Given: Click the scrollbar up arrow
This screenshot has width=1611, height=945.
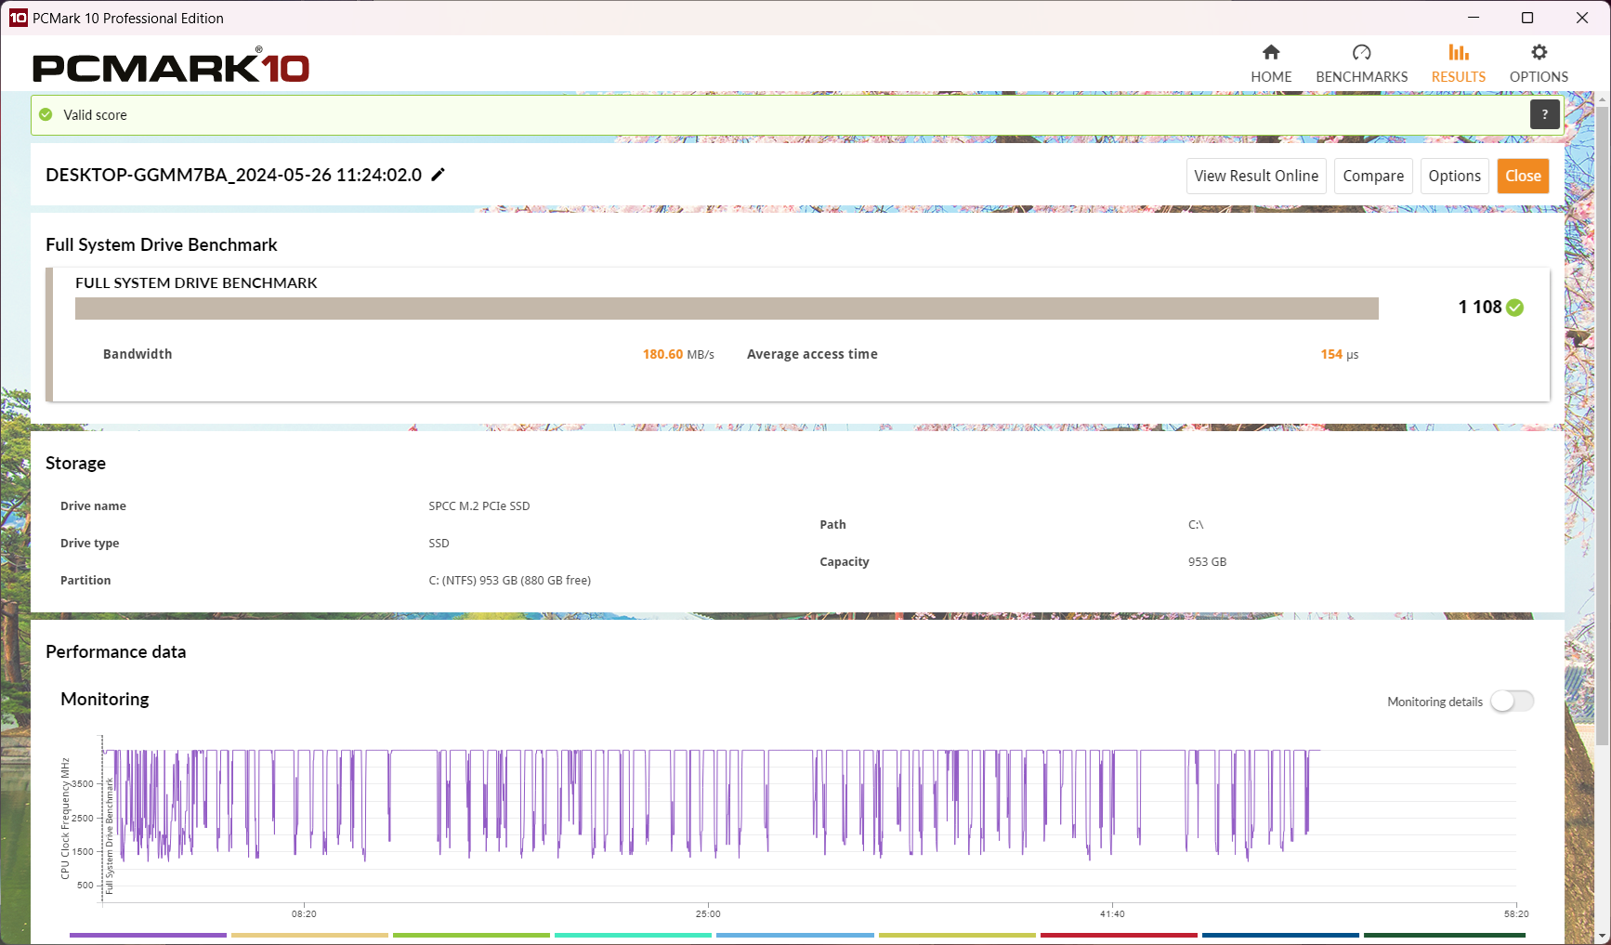Looking at the screenshot, I should click(1602, 98).
